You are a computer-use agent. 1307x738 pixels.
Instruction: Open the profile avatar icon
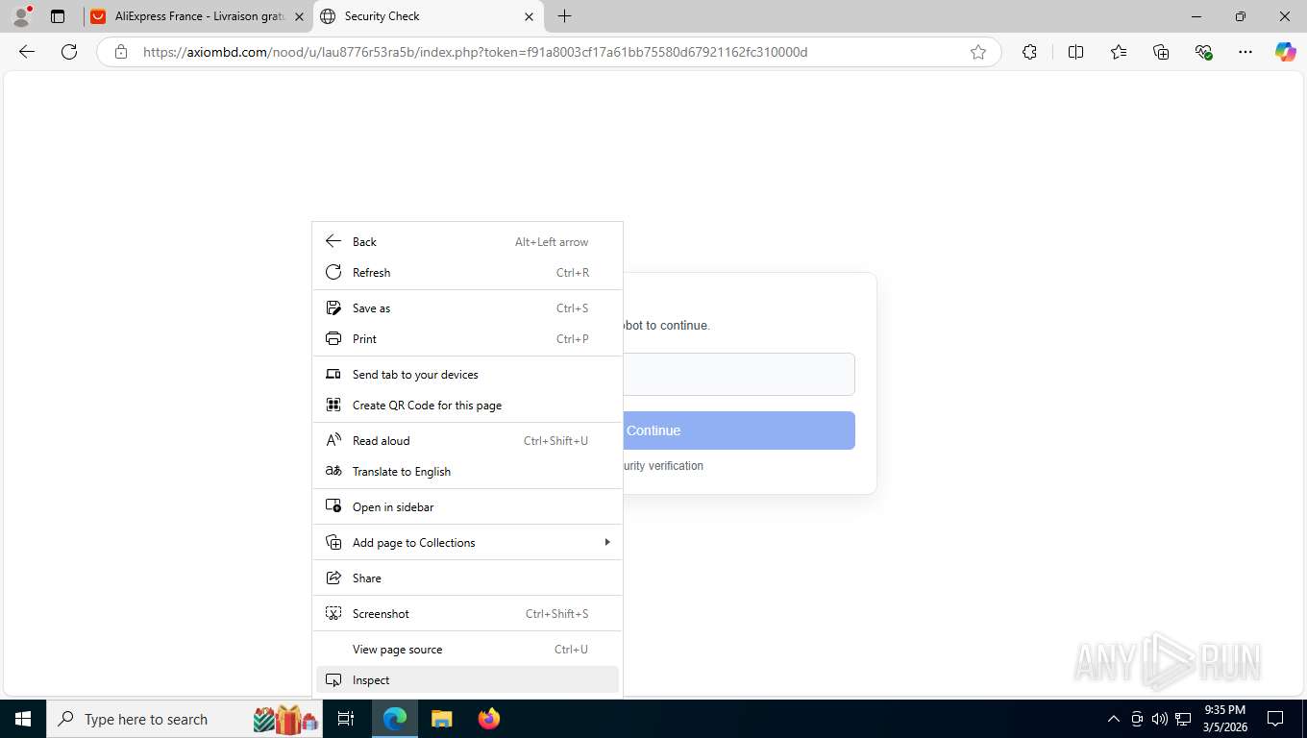[x=21, y=16]
